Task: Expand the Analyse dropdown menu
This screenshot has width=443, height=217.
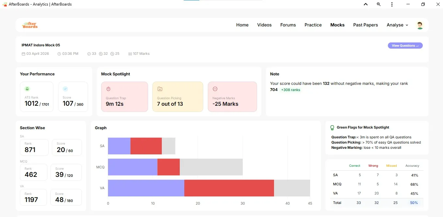Action: coord(397,25)
